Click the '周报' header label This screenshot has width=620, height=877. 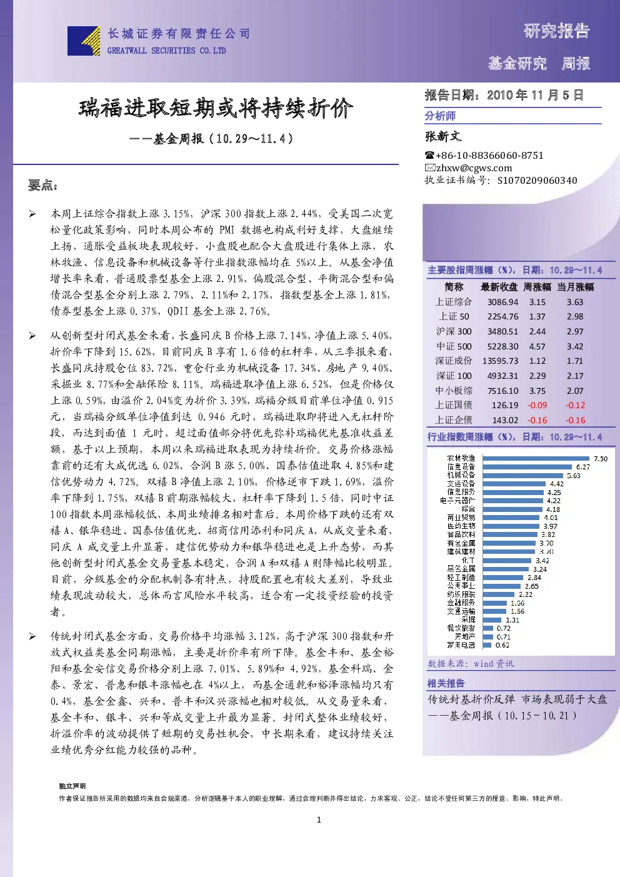[576, 63]
